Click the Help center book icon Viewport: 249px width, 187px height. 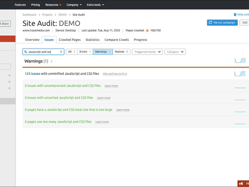click(x=235, y=15)
